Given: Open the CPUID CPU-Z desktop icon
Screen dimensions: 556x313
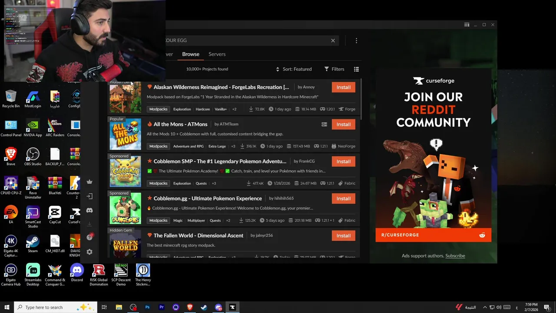Looking at the screenshot, I should point(11,186).
